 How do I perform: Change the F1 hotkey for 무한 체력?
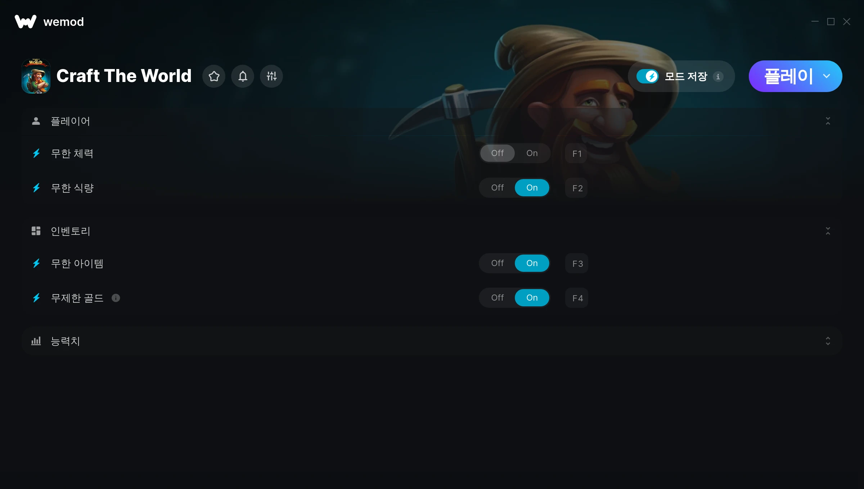pos(577,154)
